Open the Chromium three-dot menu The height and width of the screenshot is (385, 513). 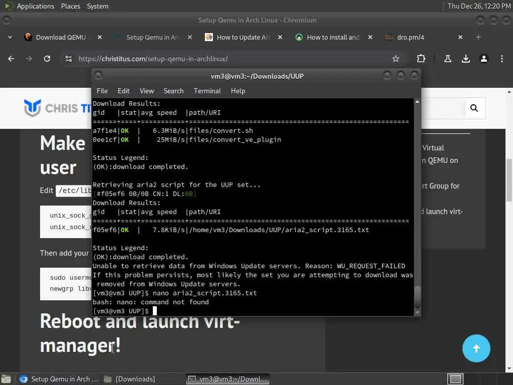click(501, 59)
